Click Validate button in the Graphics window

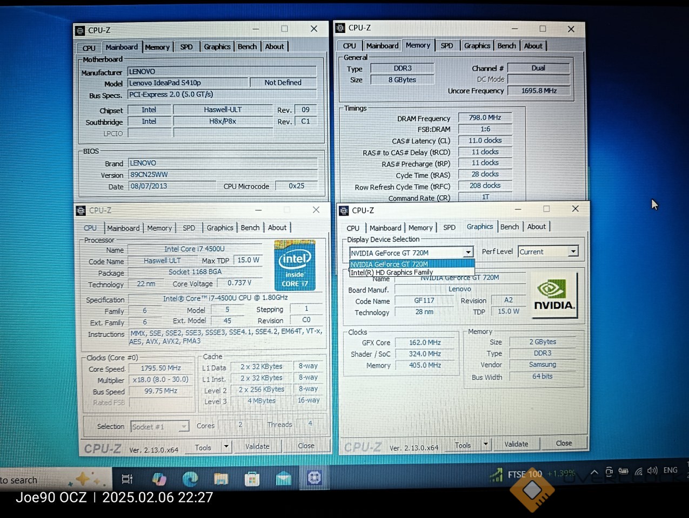click(x=516, y=444)
